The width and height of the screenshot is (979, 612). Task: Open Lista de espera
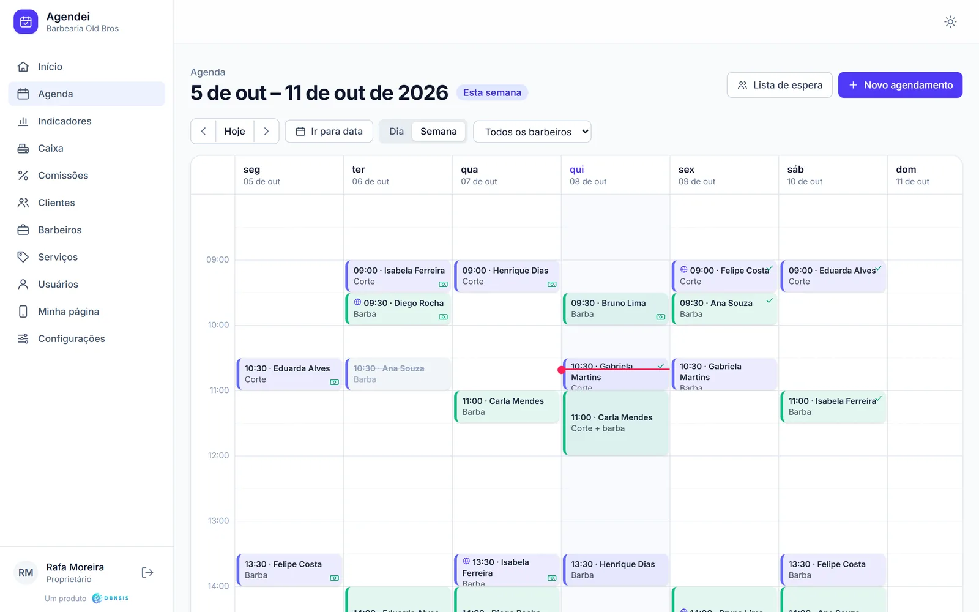tap(780, 85)
